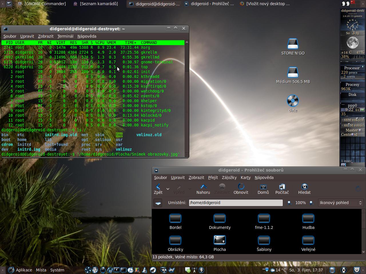This screenshot has width=366, height=274.
Task: Toggle the location bar text/button mode
Action: tap(158, 203)
